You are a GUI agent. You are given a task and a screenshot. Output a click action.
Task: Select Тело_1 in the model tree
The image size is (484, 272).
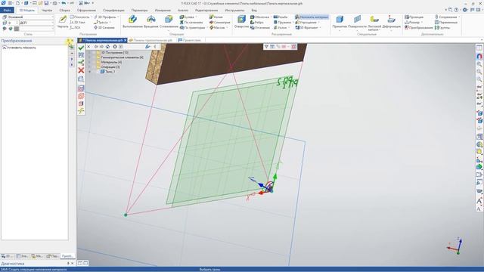pyautogui.click(x=110, y=72)
